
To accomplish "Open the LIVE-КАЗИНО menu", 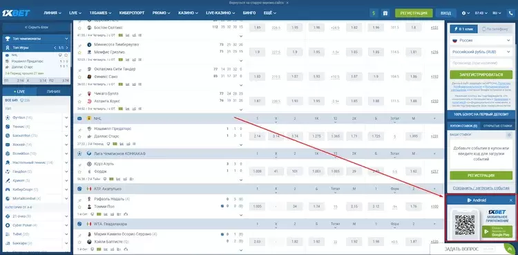I will tap(220, 13).
